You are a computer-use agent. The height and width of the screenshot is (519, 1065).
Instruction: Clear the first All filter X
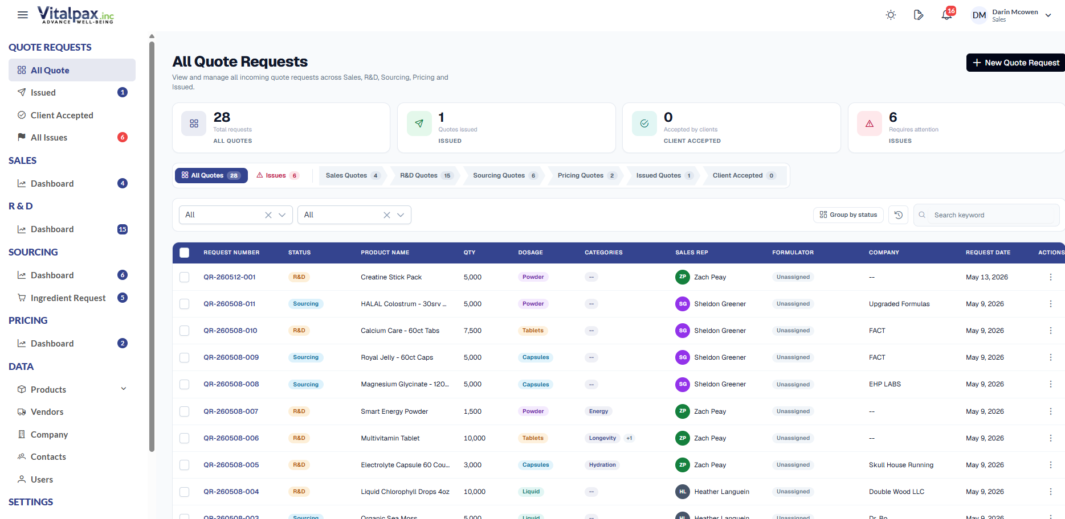(x=268, y=215)
